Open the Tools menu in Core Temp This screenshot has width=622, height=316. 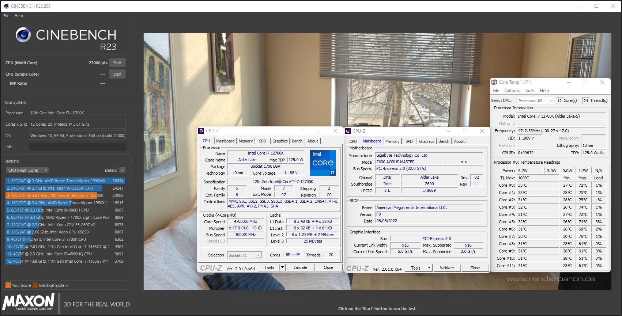[x=529, y=91]
